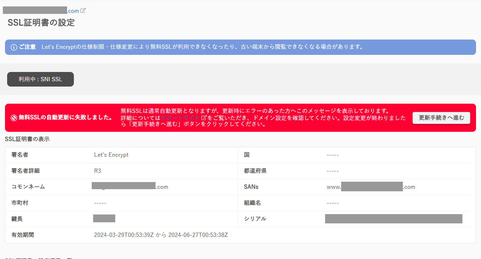Open the サポートサイト link
481x259 pixels.
181,118
